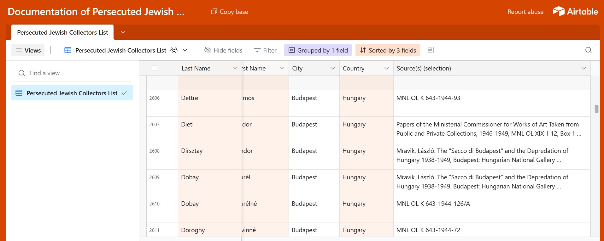Click the grid icon beside the toolbar view name

(68, 50)
